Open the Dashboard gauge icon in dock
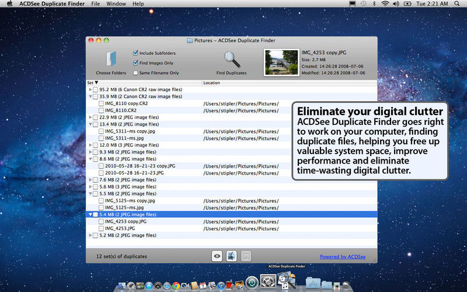The image size is (467, 292). pos(158,286)
